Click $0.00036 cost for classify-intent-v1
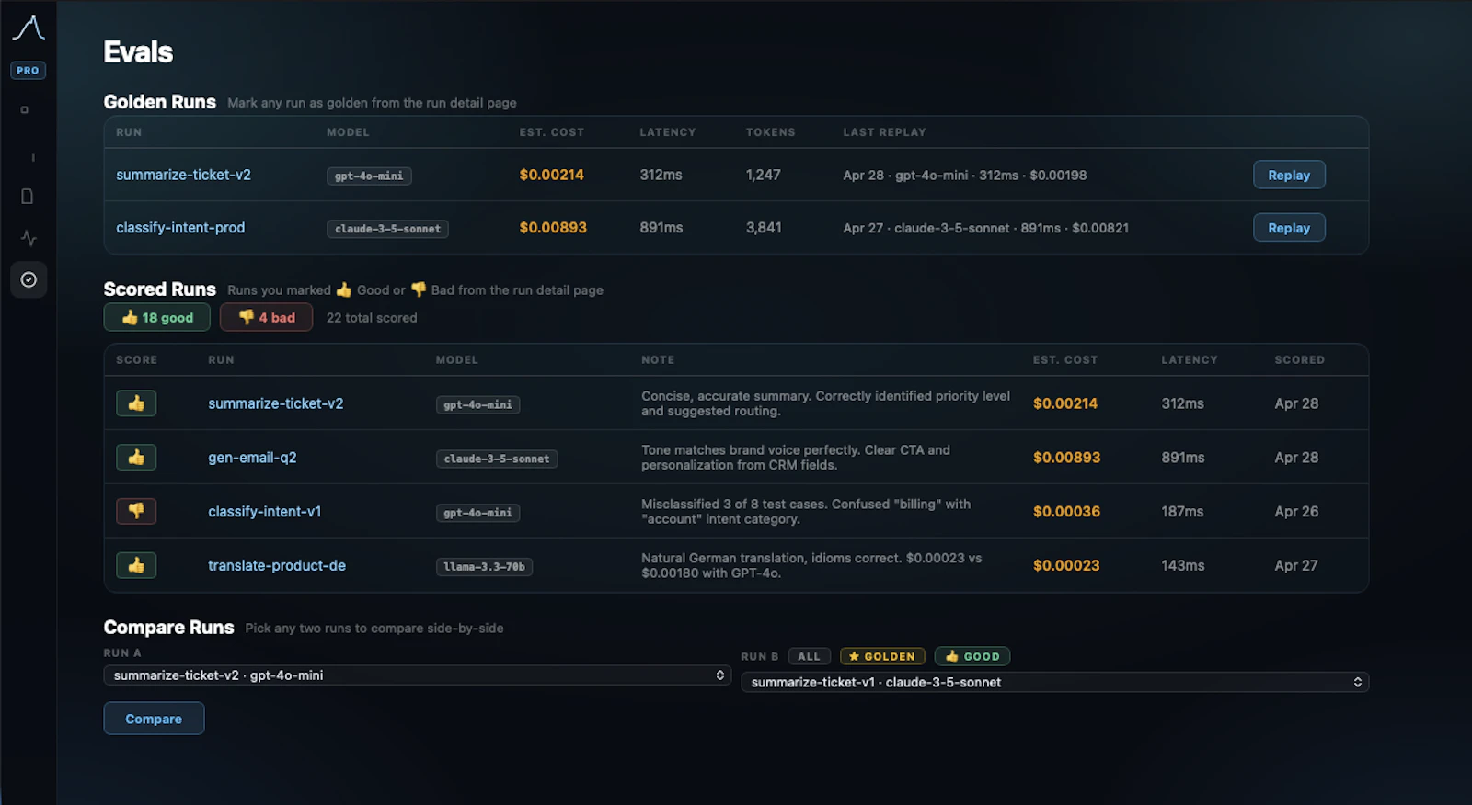This screenshot has height=805, width=1472. tap(1066, 512)
